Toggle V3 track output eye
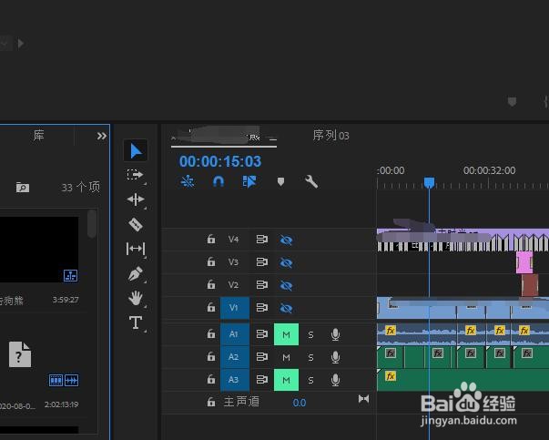The height and width of the screenshot is (440, 549). coord(286,262)
